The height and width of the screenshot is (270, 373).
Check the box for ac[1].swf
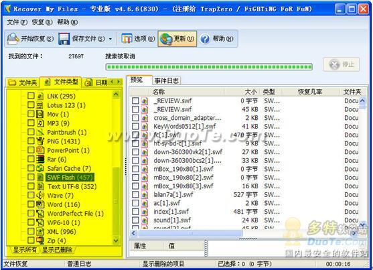[135, 203]
